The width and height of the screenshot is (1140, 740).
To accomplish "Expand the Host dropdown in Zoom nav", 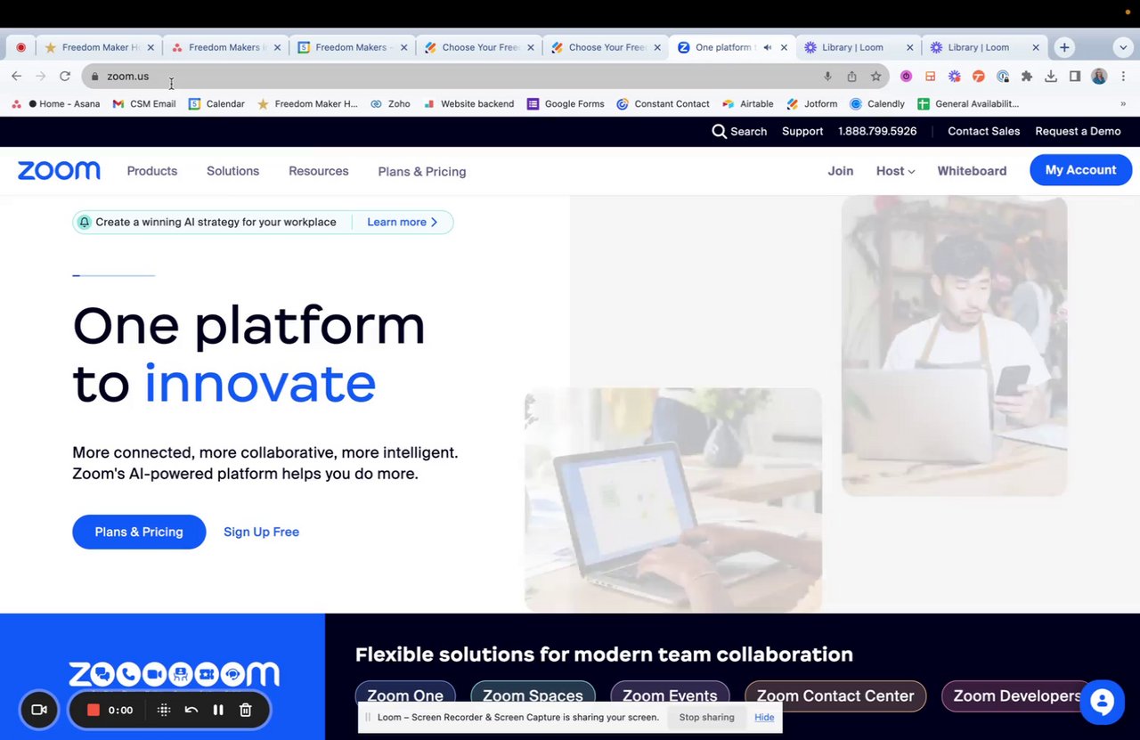I will (895, 171).
